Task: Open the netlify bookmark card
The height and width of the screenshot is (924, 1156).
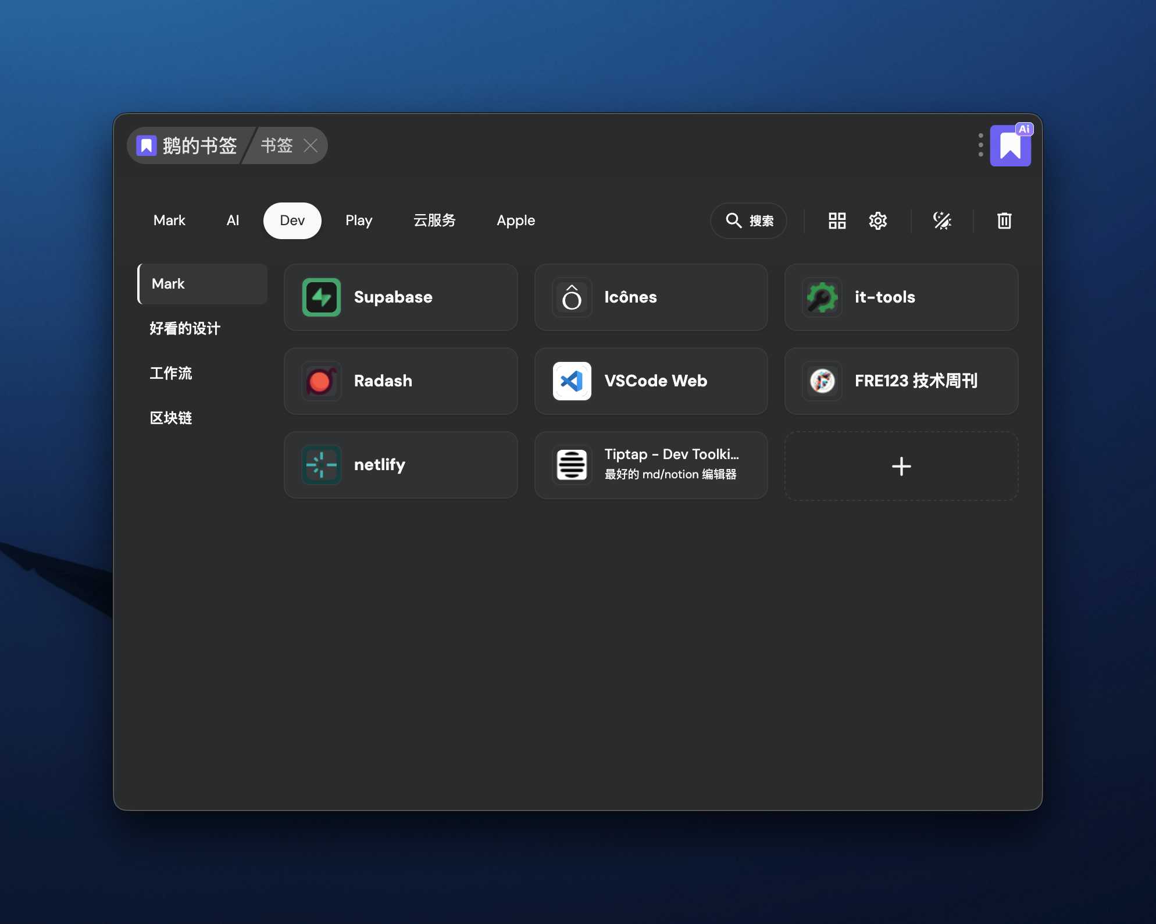Action: 401,465
